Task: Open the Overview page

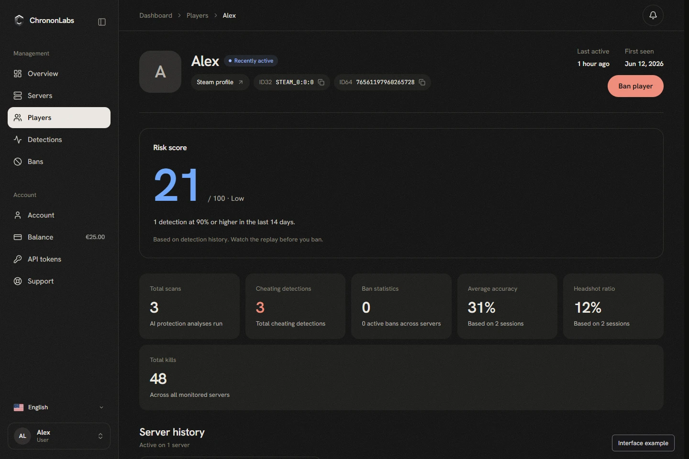Action: coord(59,74)
